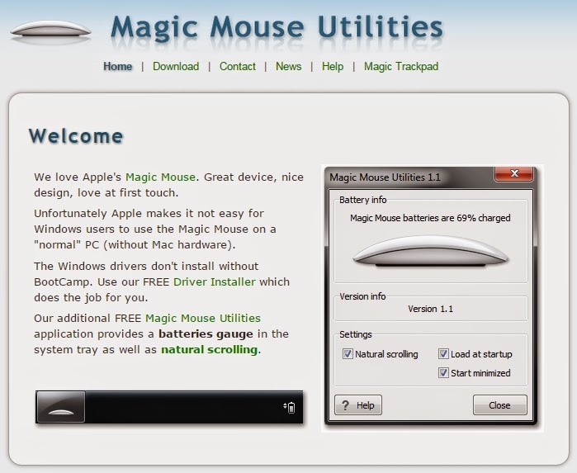Click the Magic Mouse Utilities text link
This screenshot has height=473, width=577.
[x=203, y=318]
